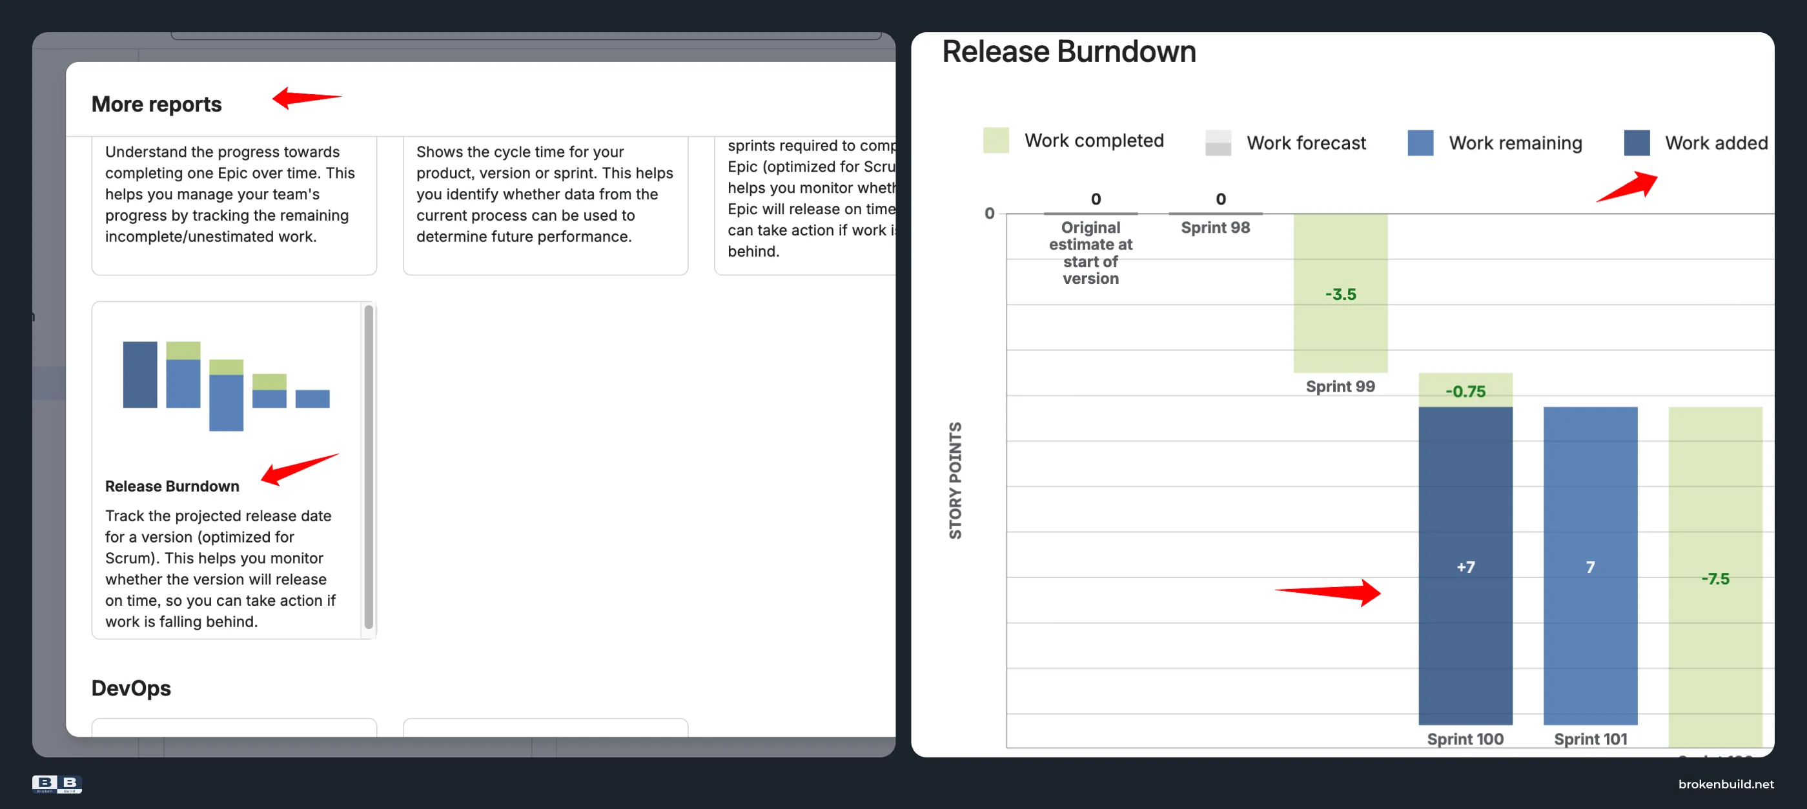Image resolution: width=1807 pixels, height=809 pixels.
Task: Click the Sprint 100 label
Action: [x=1465, y=739]
